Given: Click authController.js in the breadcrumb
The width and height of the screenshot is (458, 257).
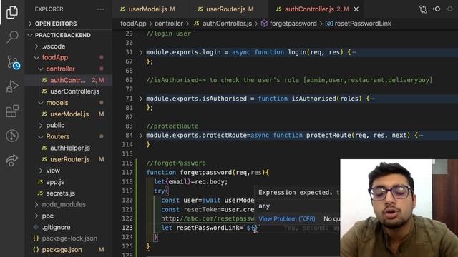Looking at the screenshot, I should [x=227, y=24].
